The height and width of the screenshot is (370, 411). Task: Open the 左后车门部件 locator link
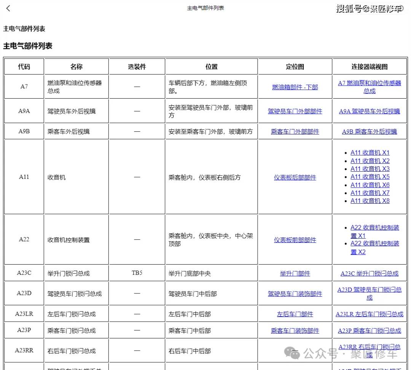coord(295,314)
